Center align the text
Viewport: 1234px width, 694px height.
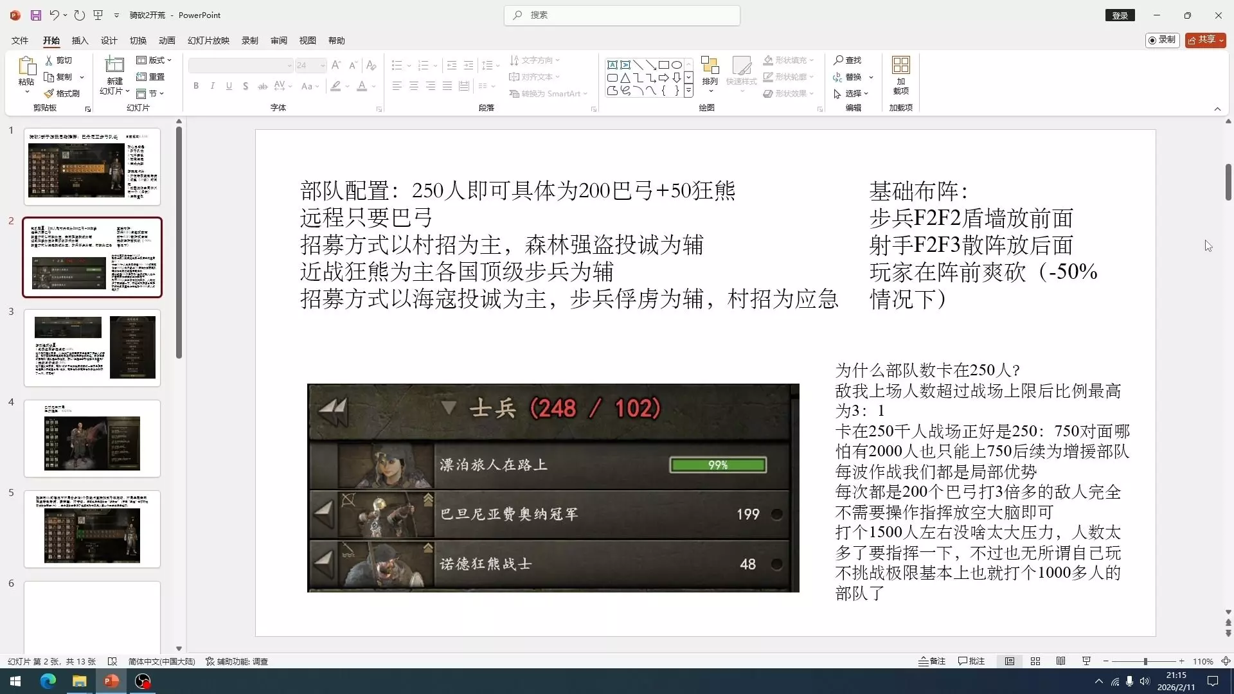point(414,86)
